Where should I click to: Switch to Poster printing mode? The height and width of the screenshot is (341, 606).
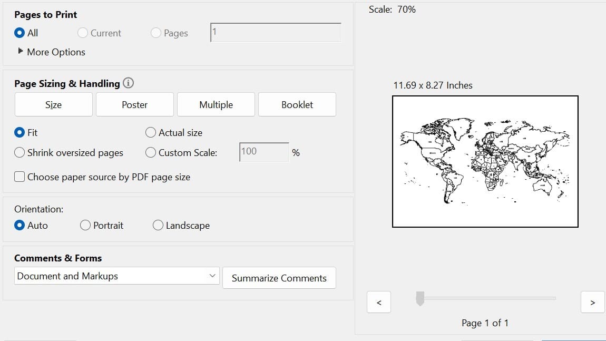point(134,104)
